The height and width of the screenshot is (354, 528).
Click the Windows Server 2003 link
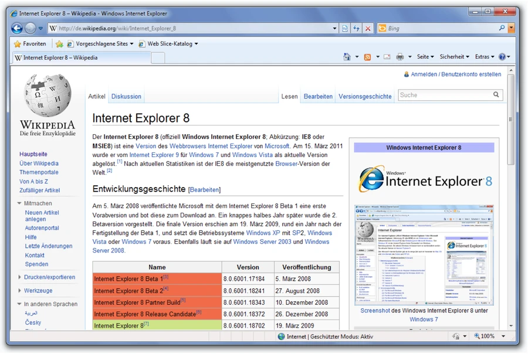(x=262, y=242)
